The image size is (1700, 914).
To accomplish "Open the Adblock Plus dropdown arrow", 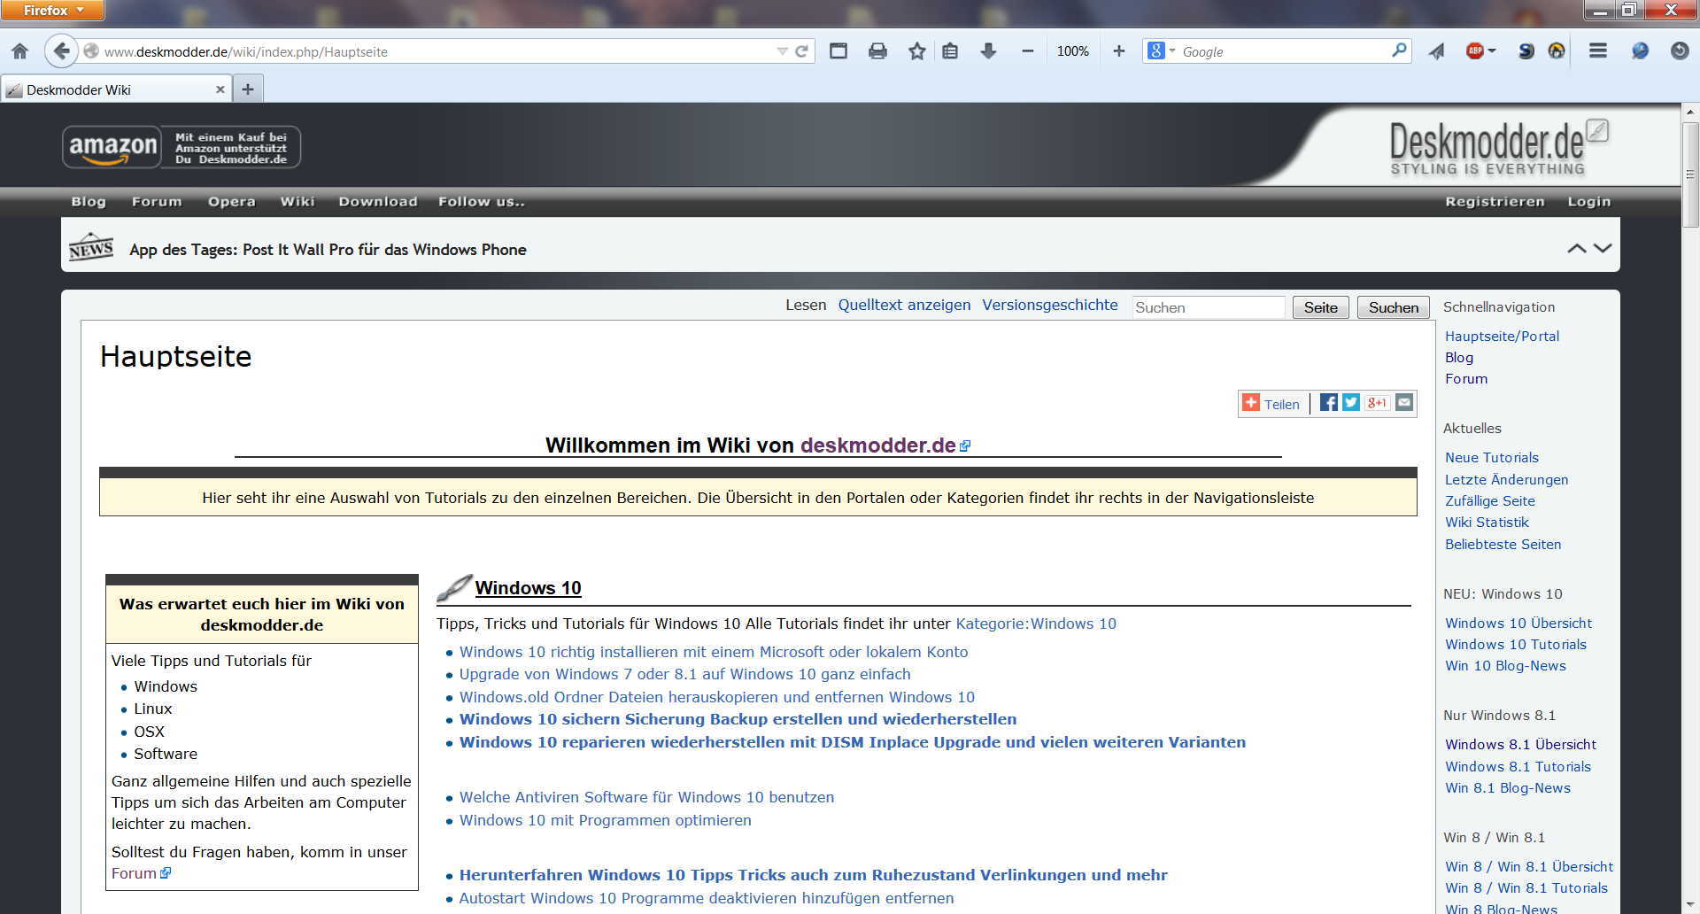I will coord(1492,51).
